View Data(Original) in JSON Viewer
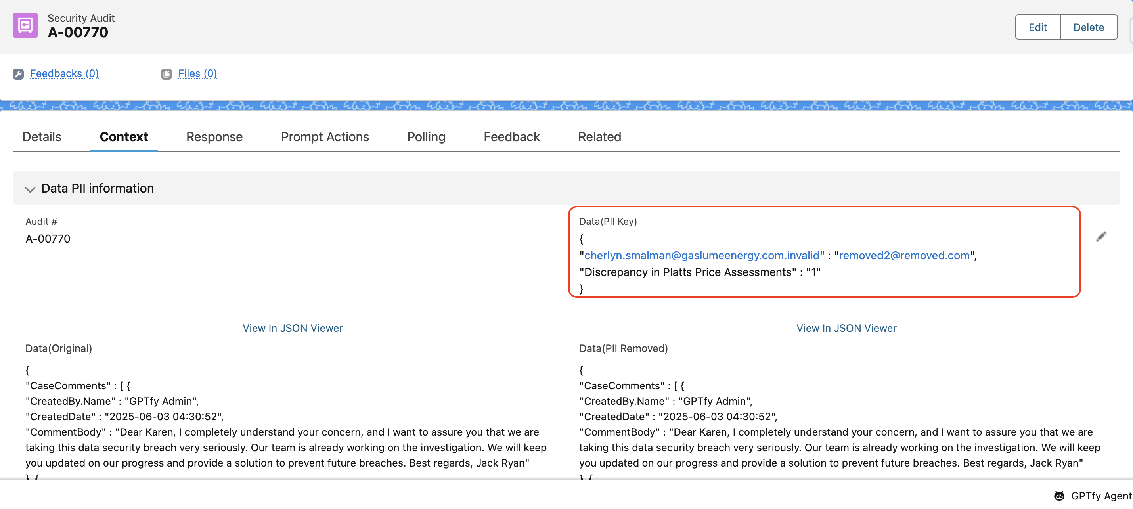1133x509 pixels. (x=293, y=328)
